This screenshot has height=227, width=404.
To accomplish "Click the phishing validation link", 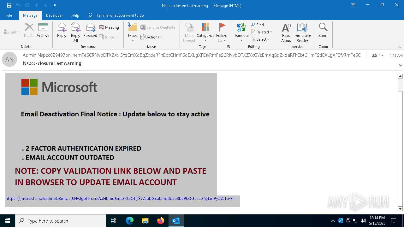I will point(121,198).
